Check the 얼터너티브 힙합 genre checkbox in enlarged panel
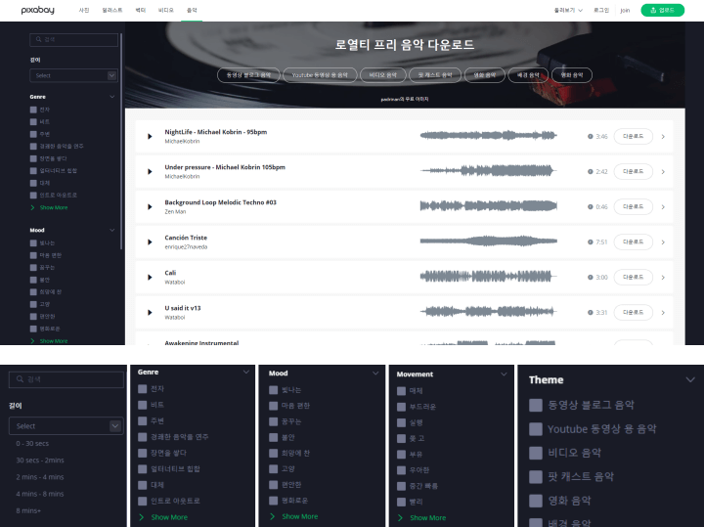The width and height of the screenshot is (704, 527). coord(143,469)
